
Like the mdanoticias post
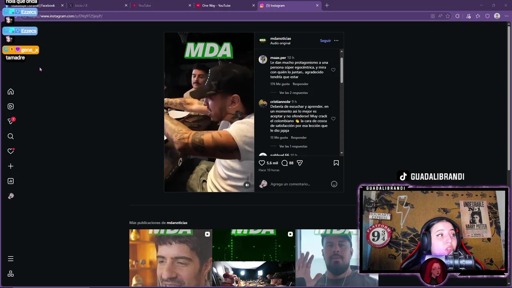262,163
